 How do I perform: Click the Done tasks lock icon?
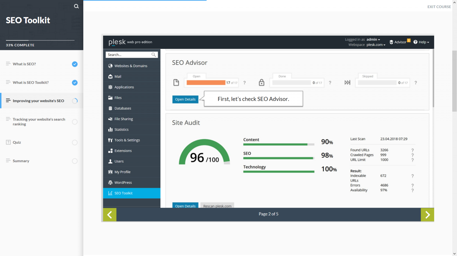262,82
